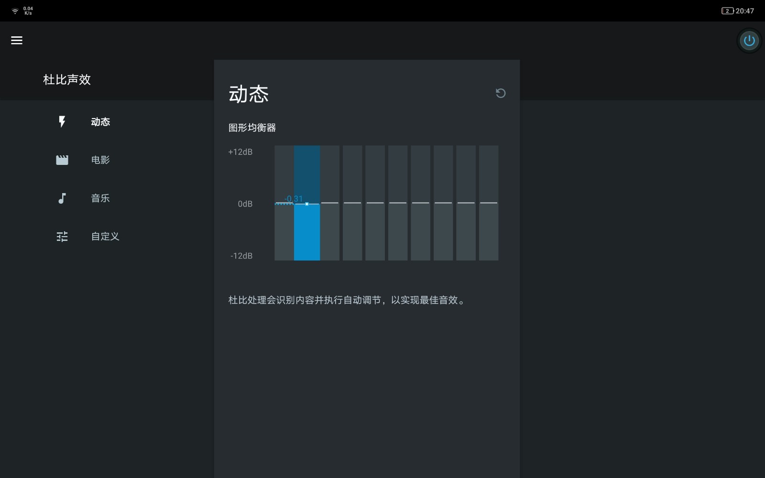Reset the 动态 profile equalizer
The image size is (765, 478).
coord(501,93)
